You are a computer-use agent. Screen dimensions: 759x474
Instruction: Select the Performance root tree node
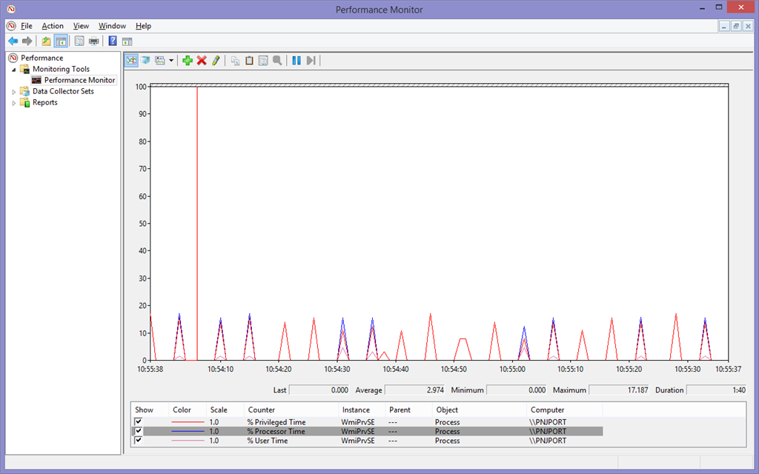(x=42, y=58)
